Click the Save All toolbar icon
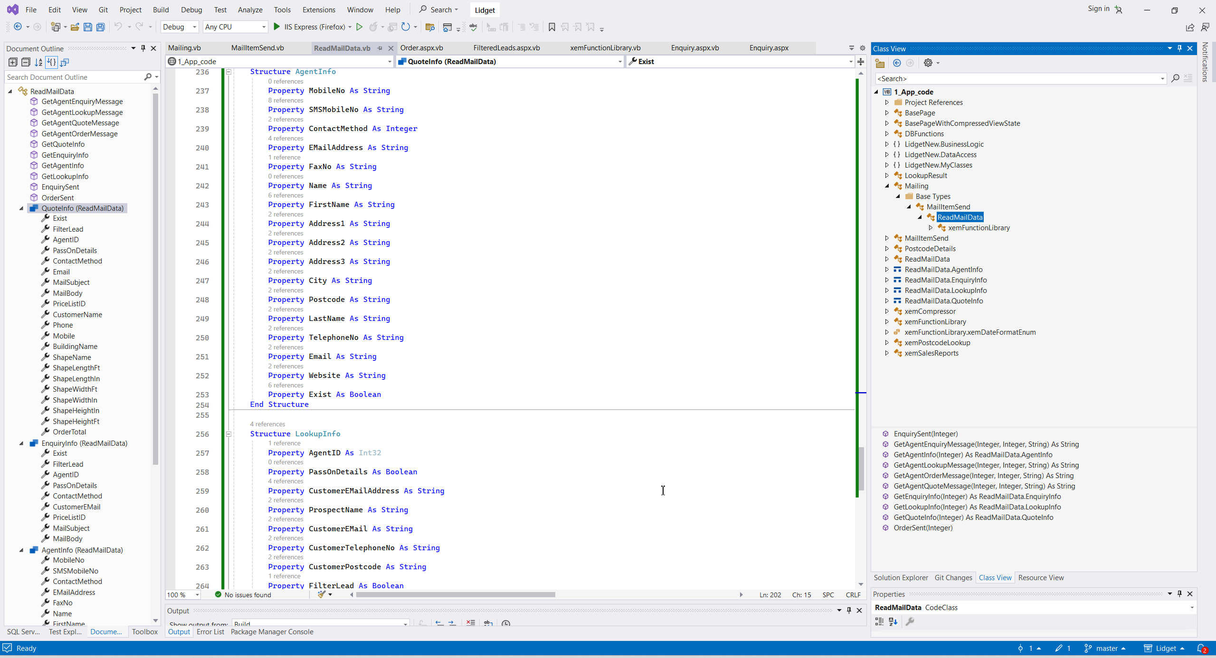 (x=101, y=27)
